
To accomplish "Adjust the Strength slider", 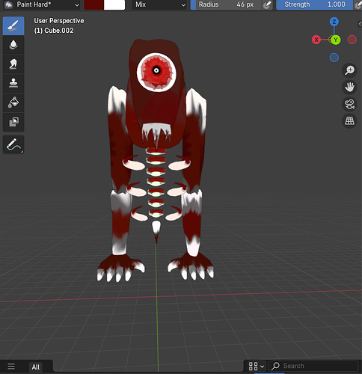I will click(315, 4).
